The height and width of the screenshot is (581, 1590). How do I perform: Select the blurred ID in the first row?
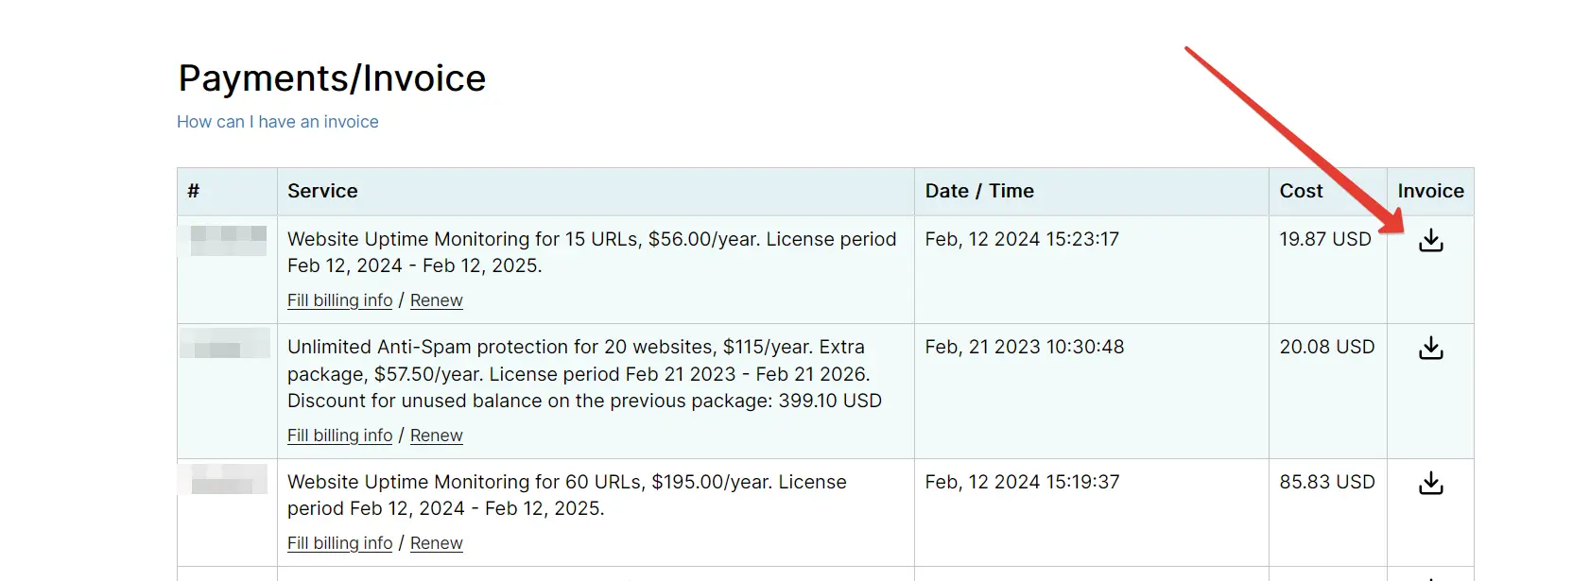tap(228, 240)
